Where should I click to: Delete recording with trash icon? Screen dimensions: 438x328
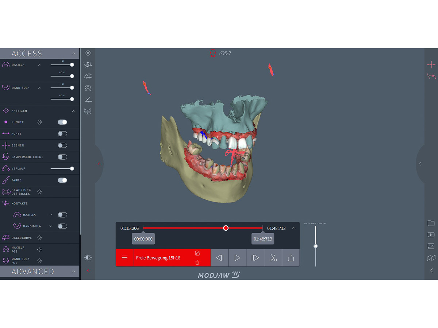(x=197, y=262)
